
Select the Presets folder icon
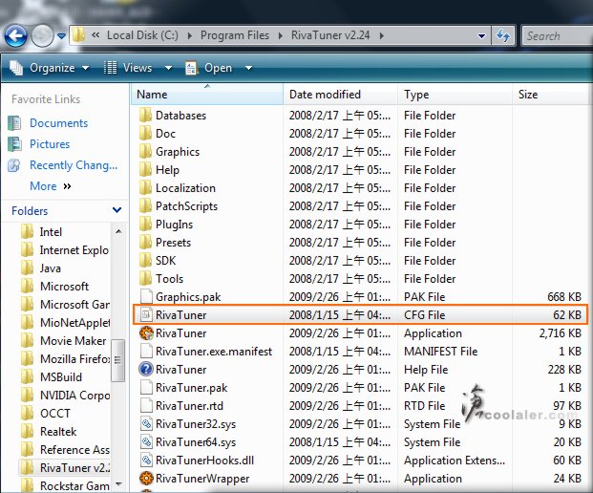(145, 242)
